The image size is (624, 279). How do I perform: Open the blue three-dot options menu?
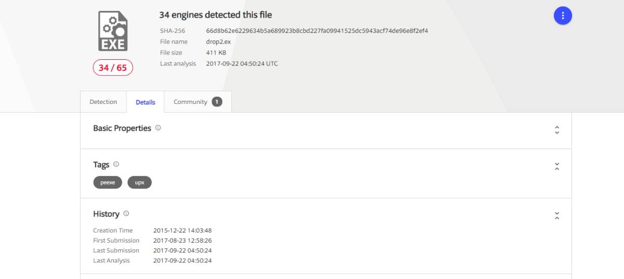(563, 16)
